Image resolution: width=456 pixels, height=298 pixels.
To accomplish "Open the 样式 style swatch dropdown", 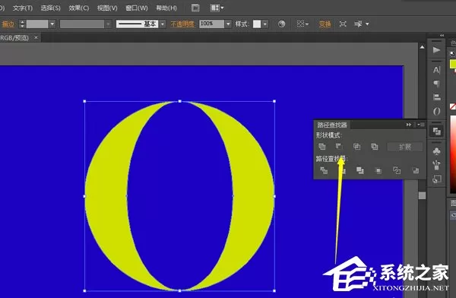I will point(265,24).
